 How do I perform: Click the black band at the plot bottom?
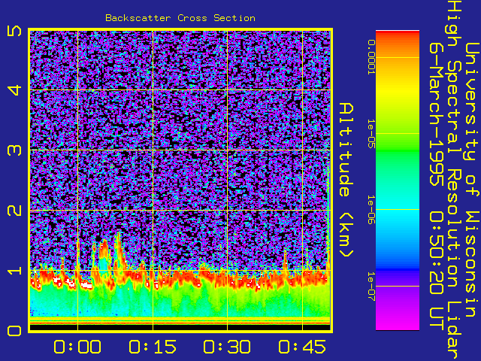(180, 328)
